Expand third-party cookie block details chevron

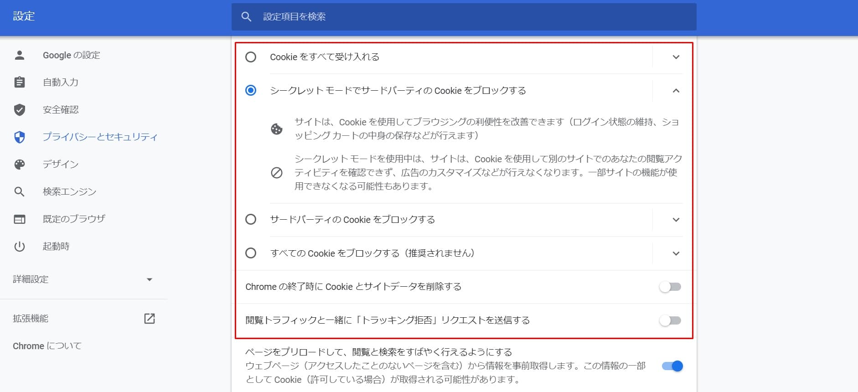tap(676, 219)
